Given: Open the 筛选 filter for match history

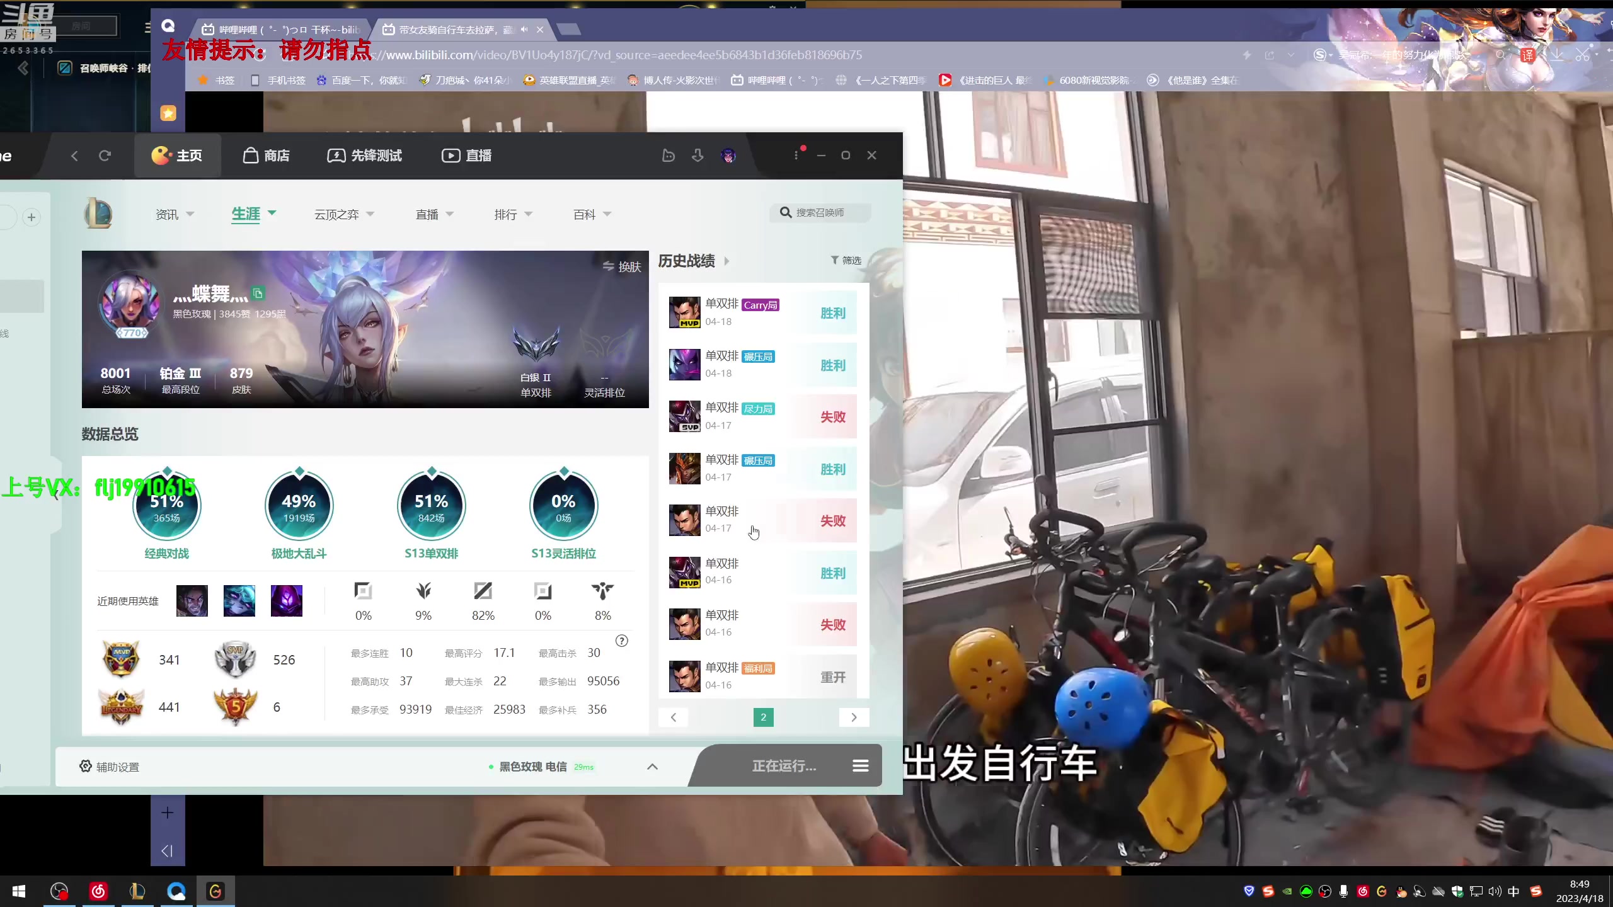Looking at the screenshot, I should point(846,260).
